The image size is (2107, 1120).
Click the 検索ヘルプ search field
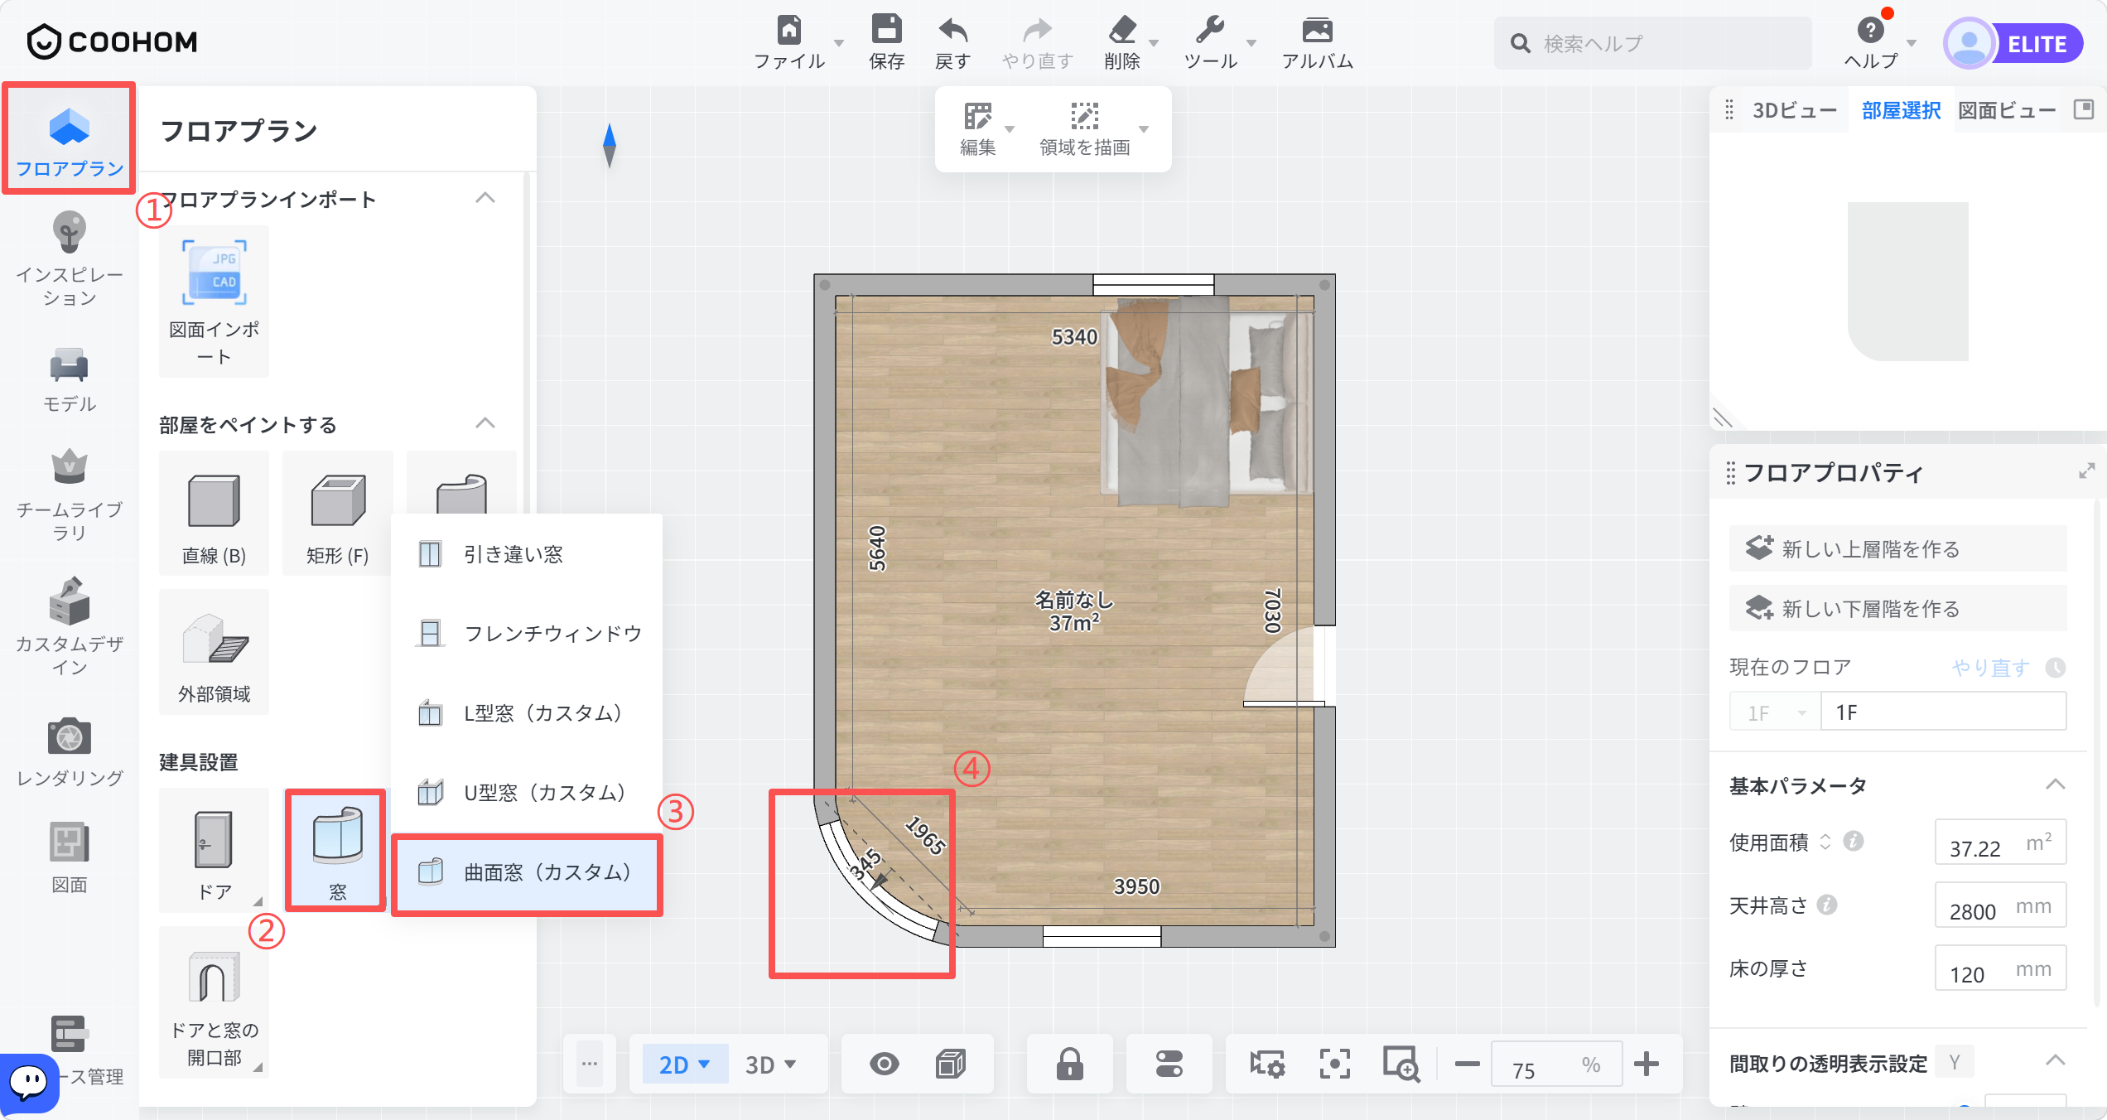coord(1653,43)
